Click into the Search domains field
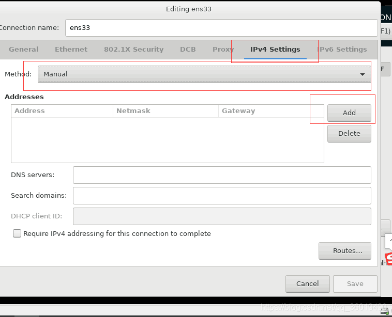This screenshot has height=317, width=392. [222, 196]
